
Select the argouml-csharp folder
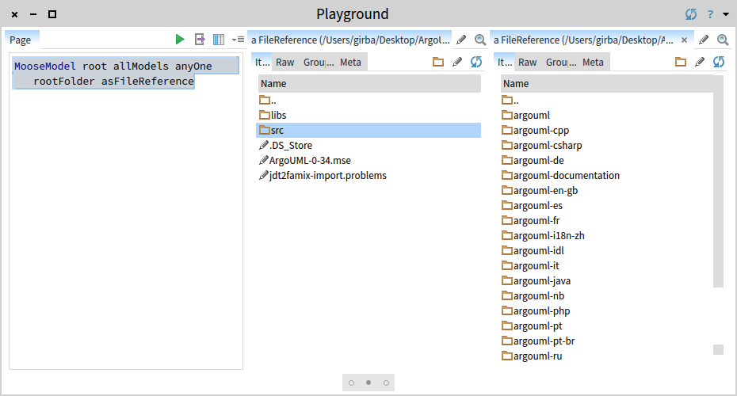pos(606,145)
